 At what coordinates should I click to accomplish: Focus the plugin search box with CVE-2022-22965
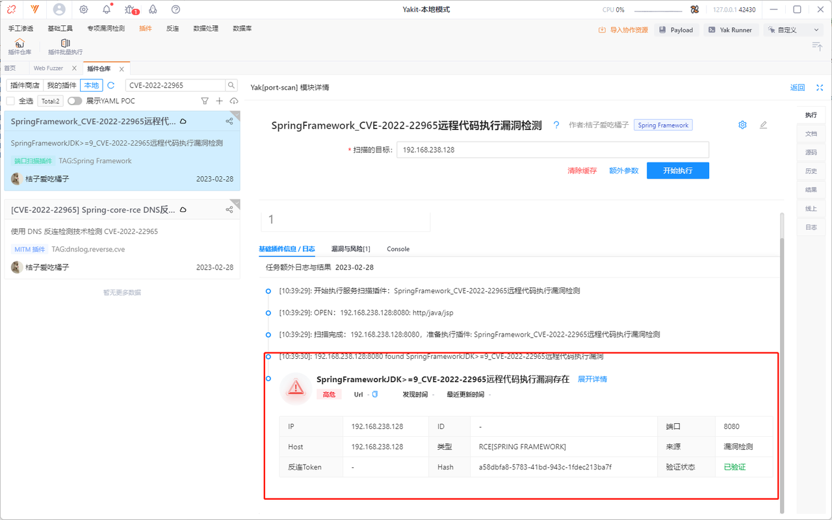point(175,85)
